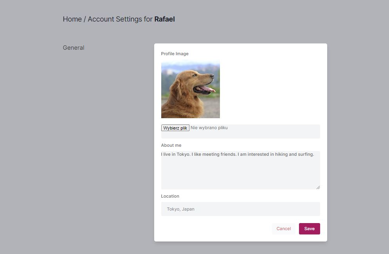This screenshot has height=254, width=389.
Task: Click the Nie wybrano pliku file area
Action: (x=209, y=128)
